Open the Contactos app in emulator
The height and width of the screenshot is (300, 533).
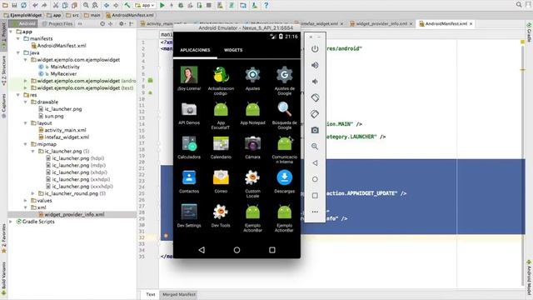point(189,182)
